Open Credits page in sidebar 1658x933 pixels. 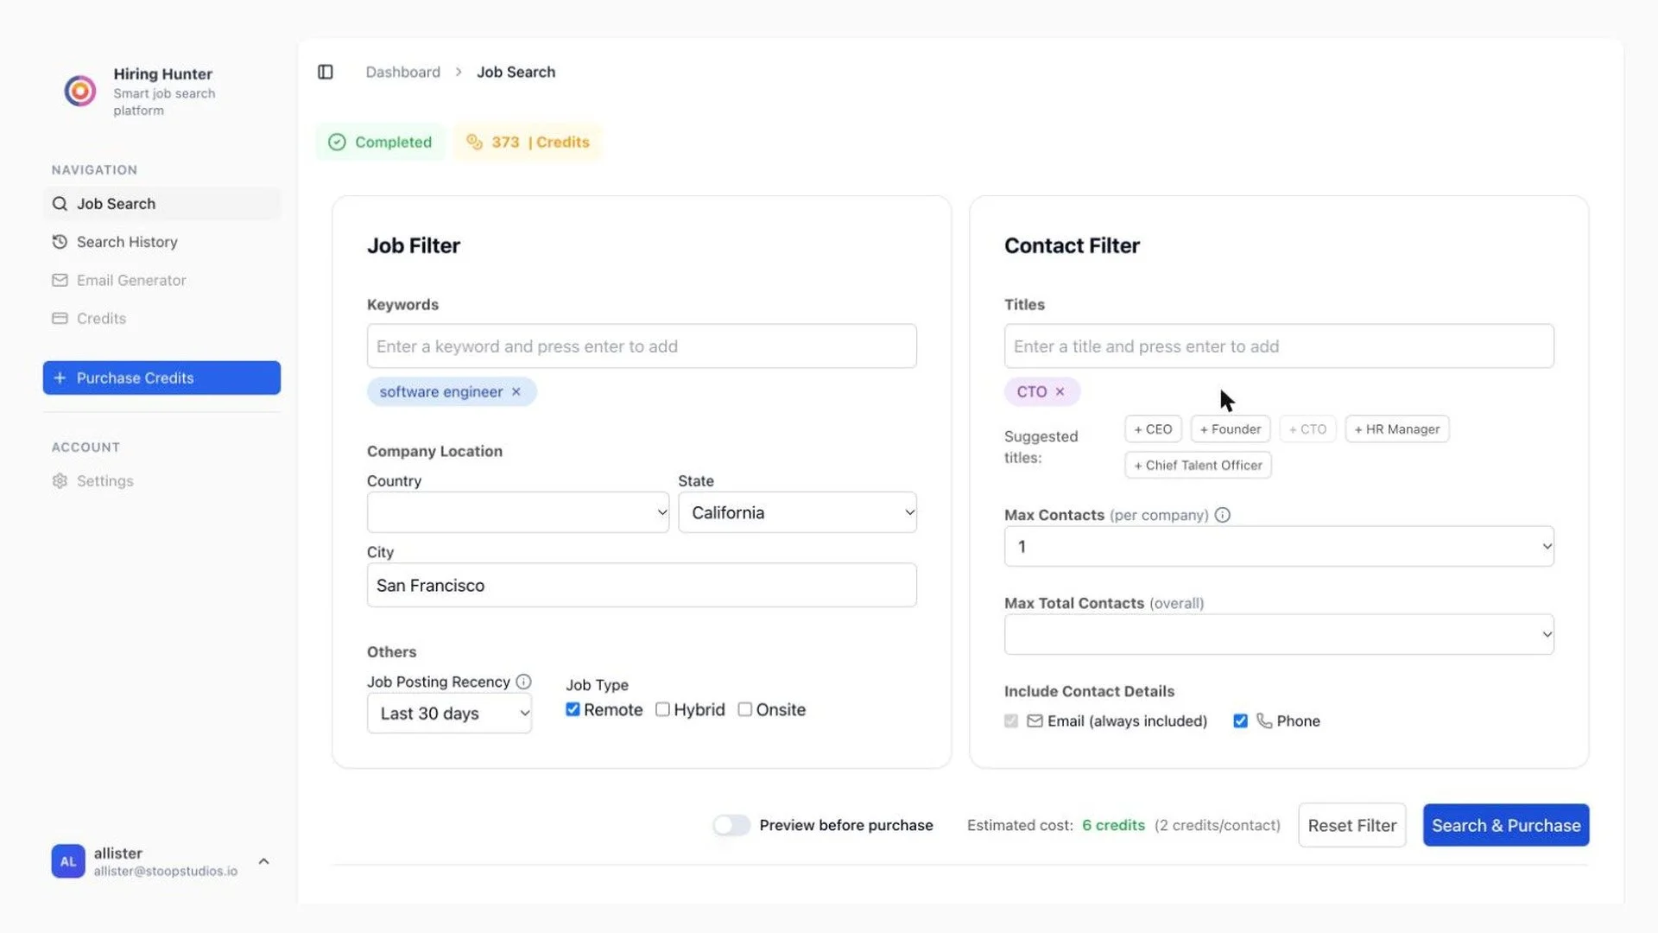tap(161, 318)
